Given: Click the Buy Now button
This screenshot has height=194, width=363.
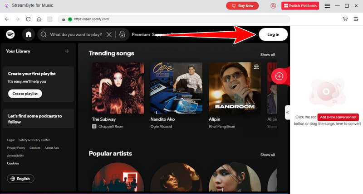Looking at the screenshot, I should [242, 6].
